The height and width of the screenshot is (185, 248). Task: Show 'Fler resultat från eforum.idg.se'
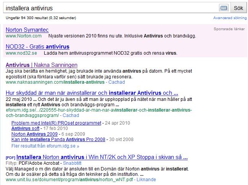click(45, 146)
